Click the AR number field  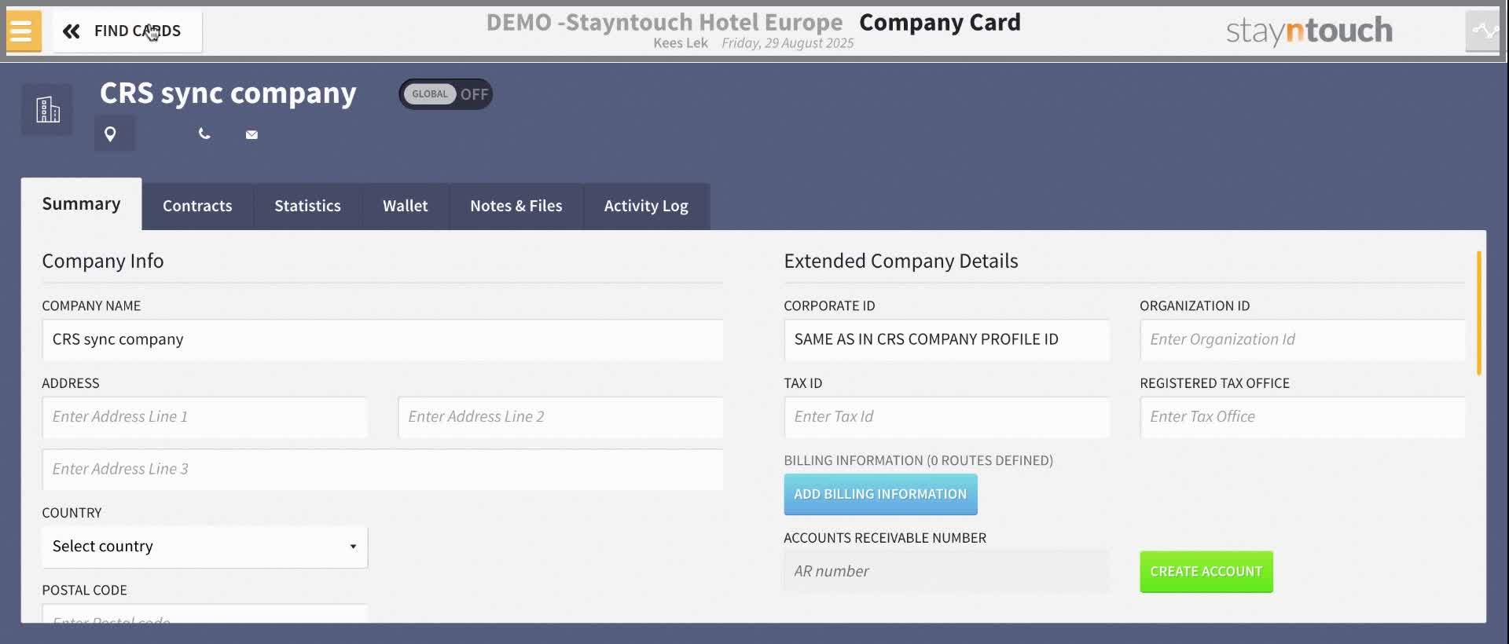[x=947, y=572]
